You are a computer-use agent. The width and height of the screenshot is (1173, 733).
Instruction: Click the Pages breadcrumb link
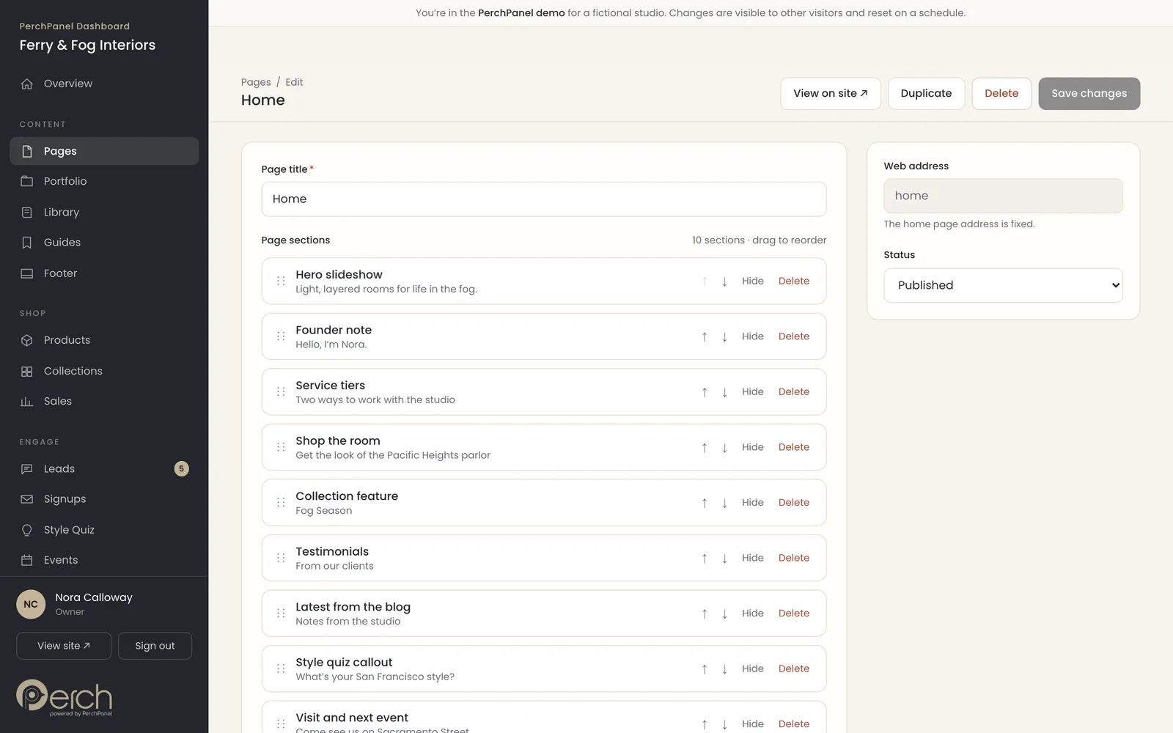[x=256, y=82]
